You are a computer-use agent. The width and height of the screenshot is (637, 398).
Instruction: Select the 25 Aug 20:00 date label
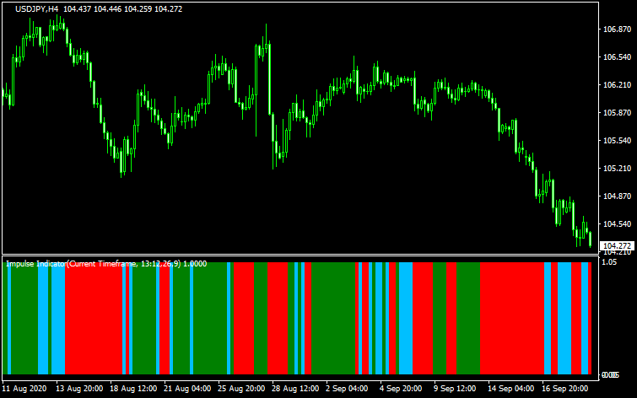click(240, 390)
